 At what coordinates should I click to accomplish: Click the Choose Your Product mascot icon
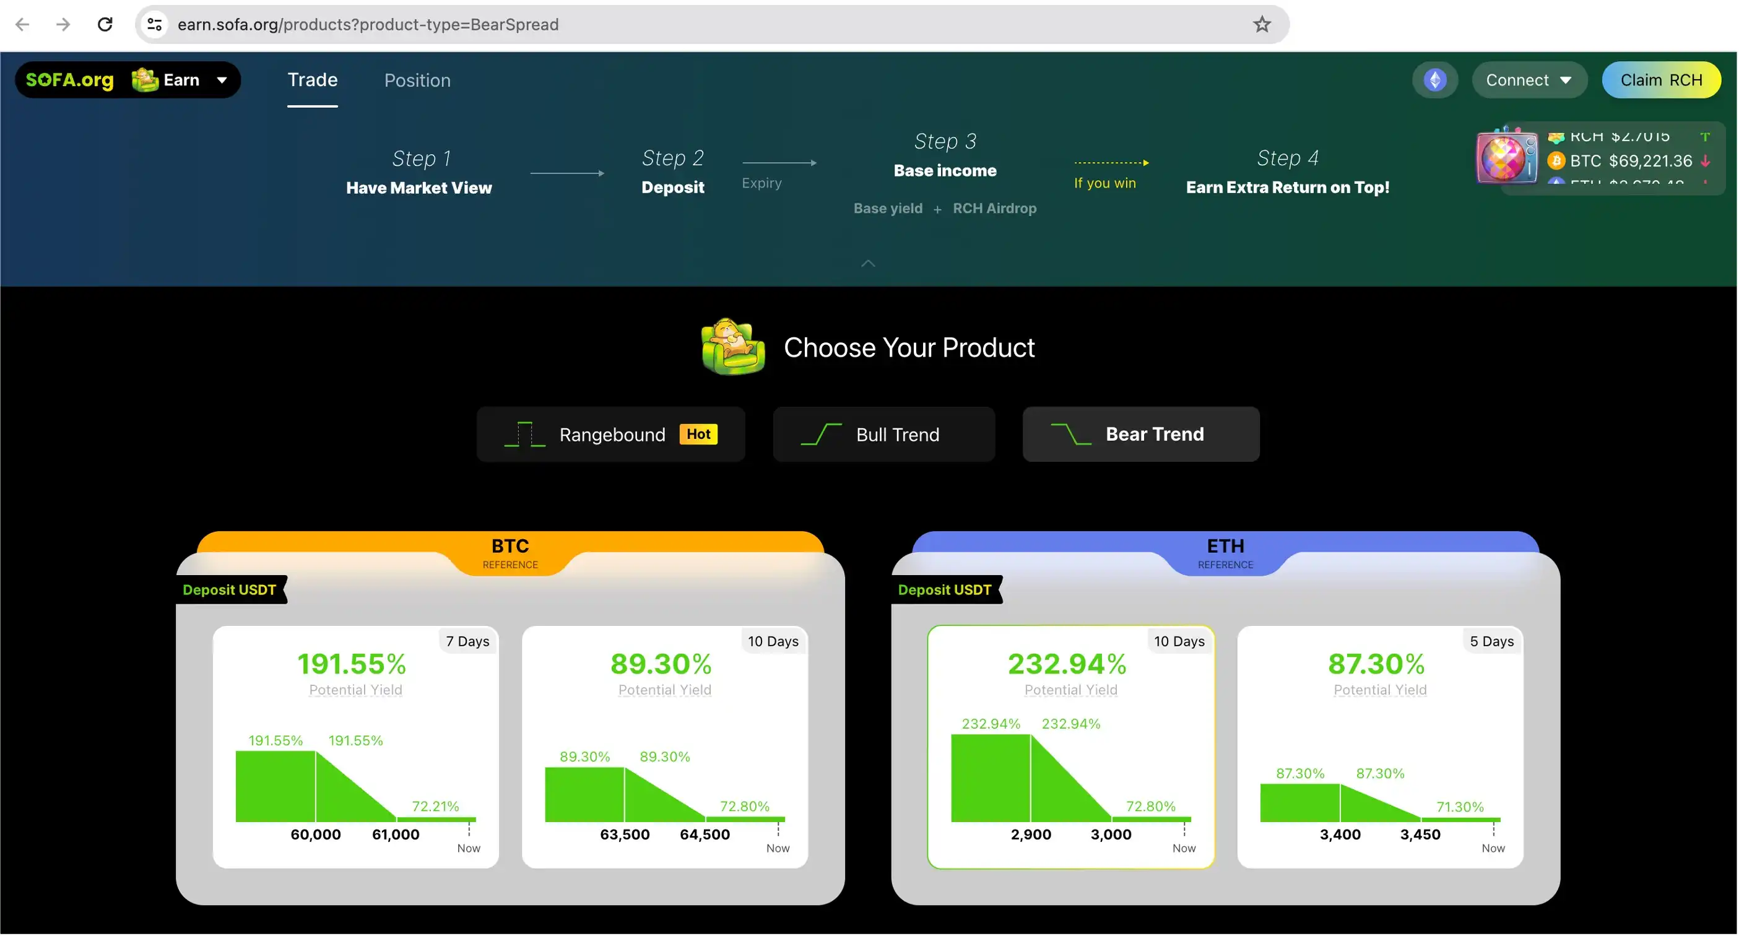pos(733,347)
